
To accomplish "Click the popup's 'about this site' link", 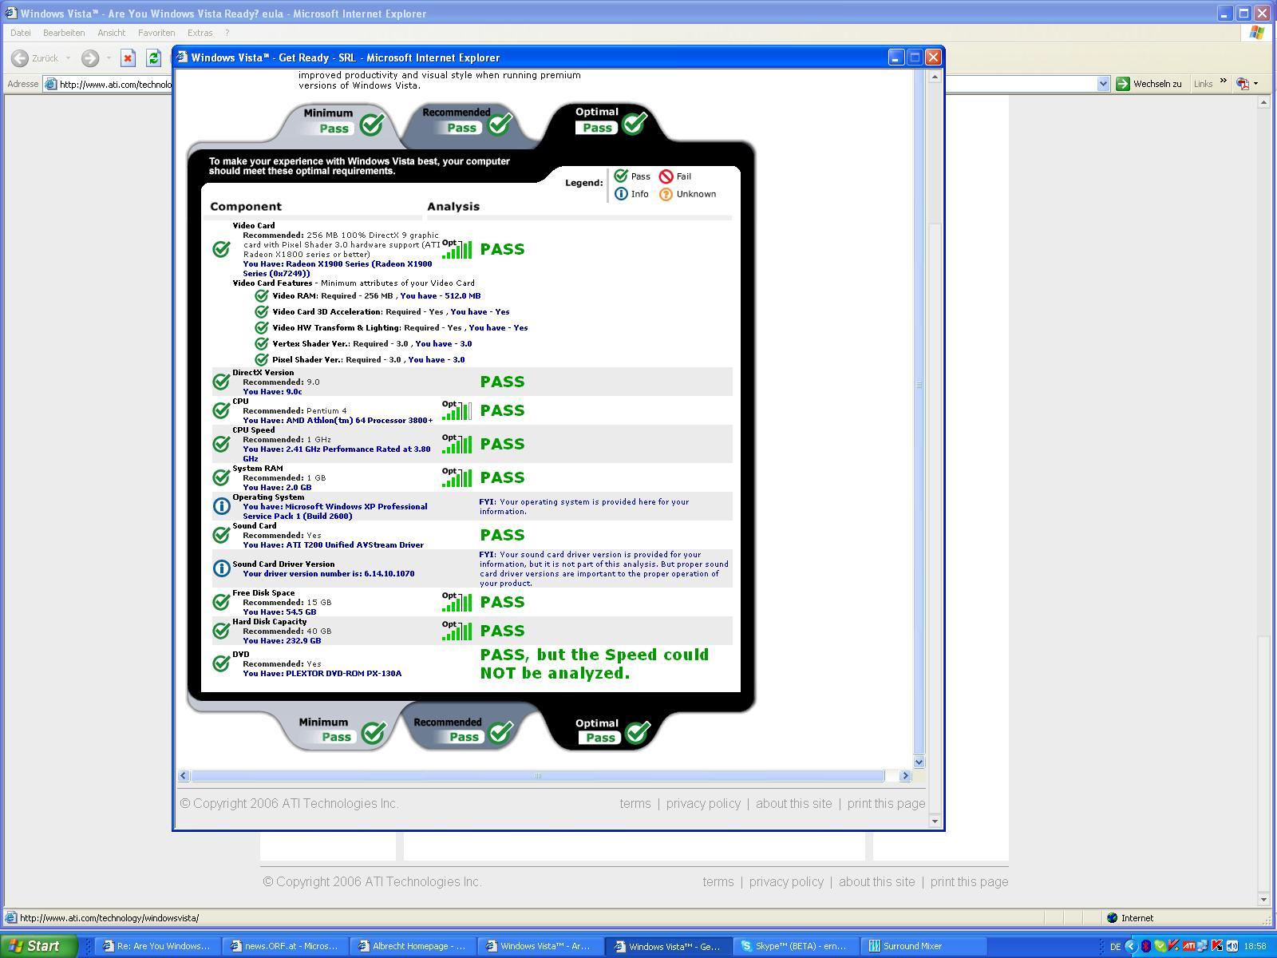I will [x=793, y=803].
